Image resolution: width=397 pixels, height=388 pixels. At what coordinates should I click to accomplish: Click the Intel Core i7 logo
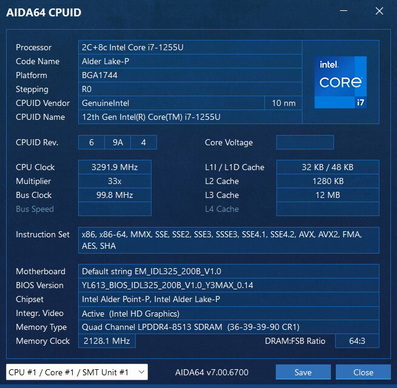(x=341, y=82)
